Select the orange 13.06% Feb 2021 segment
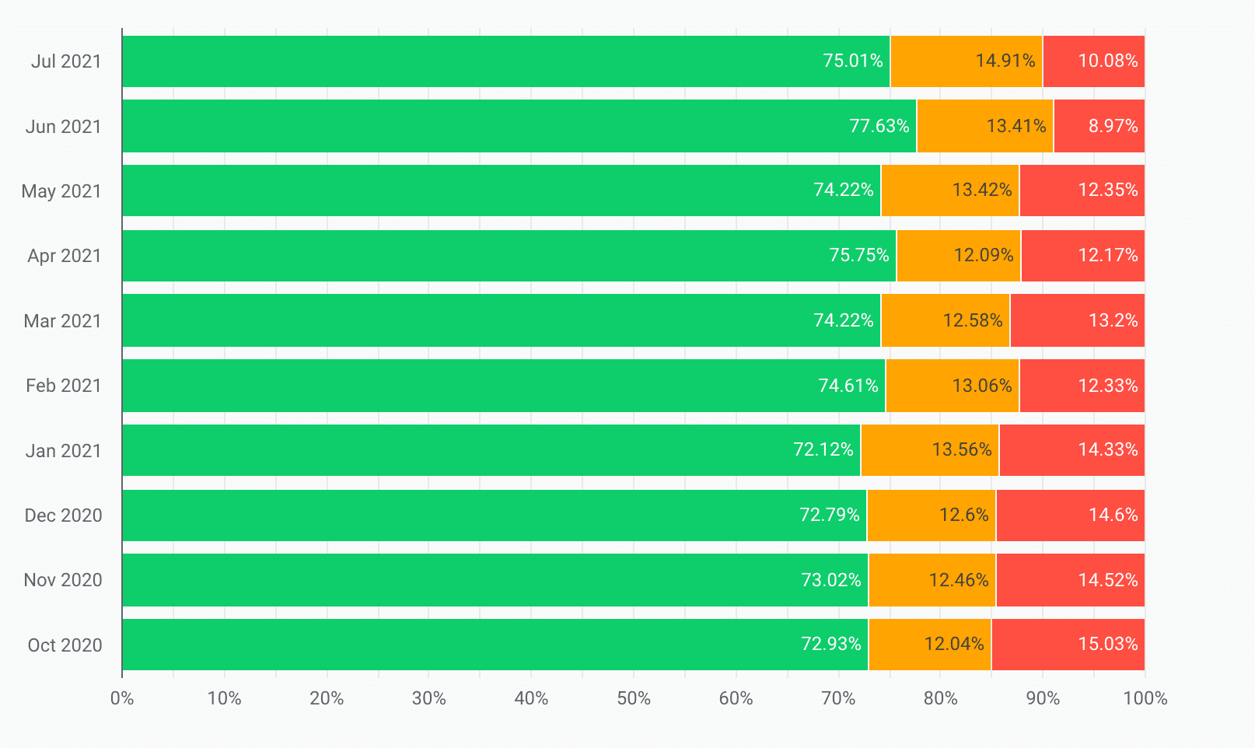1255x748 pixels. (x=952, y=386)
